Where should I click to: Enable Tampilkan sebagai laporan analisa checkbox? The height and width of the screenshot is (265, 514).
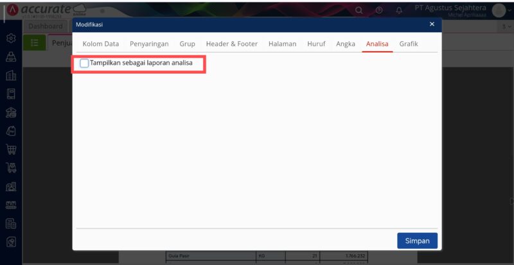85,64
